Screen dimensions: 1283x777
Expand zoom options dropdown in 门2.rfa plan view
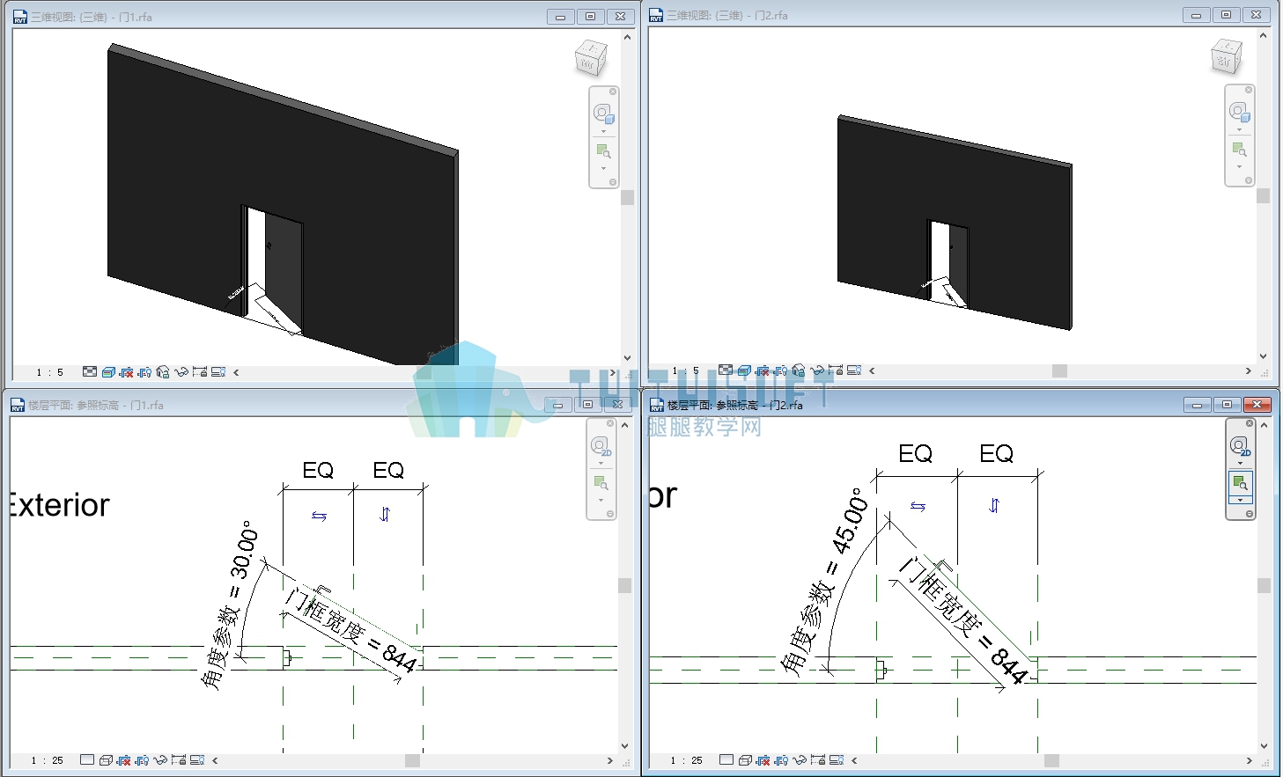pos(1240,500)
